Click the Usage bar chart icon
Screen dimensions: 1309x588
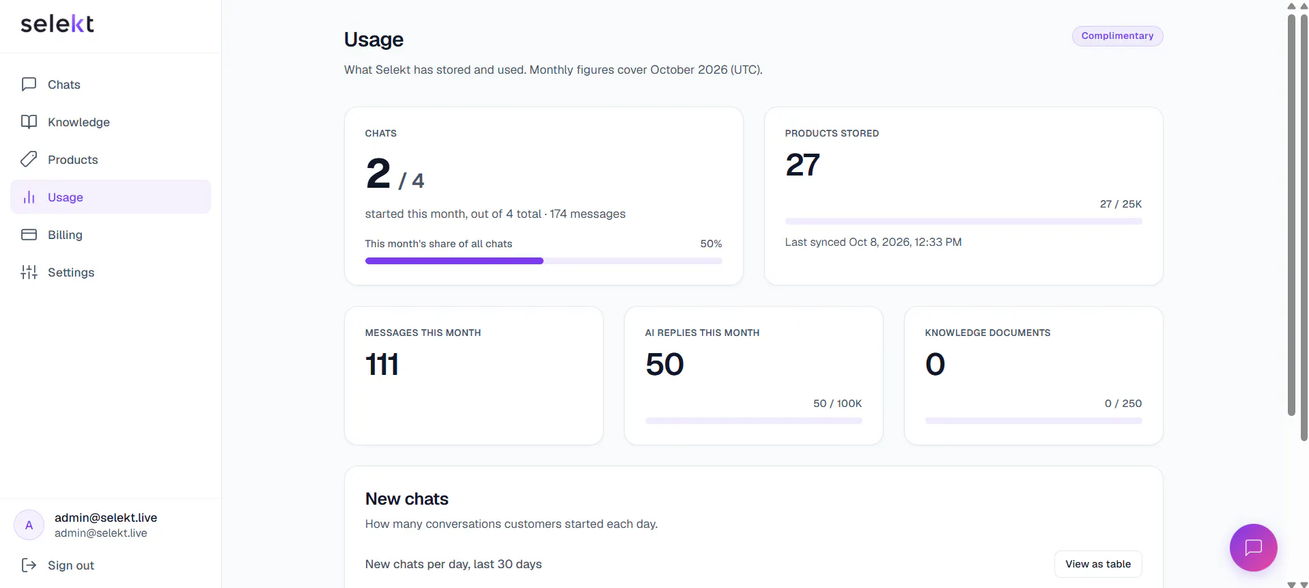[29, 197]
